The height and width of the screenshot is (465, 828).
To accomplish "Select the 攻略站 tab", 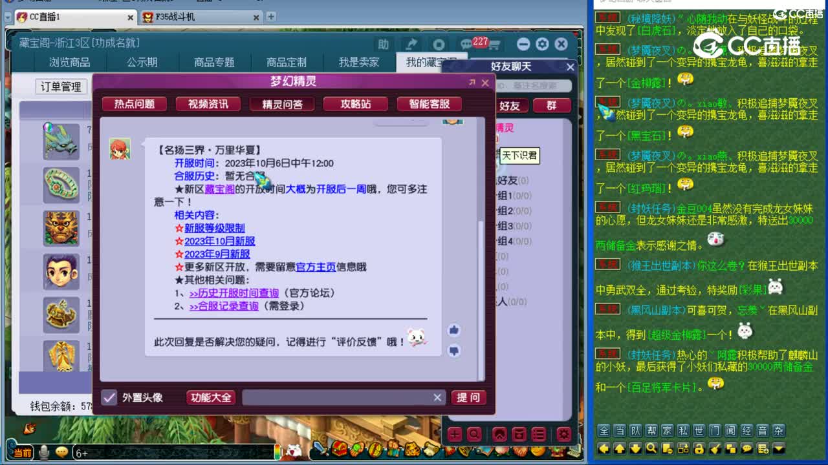I will click(356, 104).
